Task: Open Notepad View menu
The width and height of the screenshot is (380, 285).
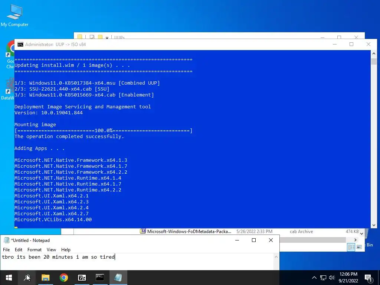Action: [51, 250]
